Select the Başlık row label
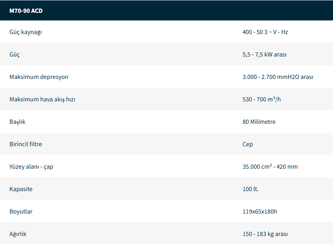This screenshot has width=333, height=244. click(18, 122)
